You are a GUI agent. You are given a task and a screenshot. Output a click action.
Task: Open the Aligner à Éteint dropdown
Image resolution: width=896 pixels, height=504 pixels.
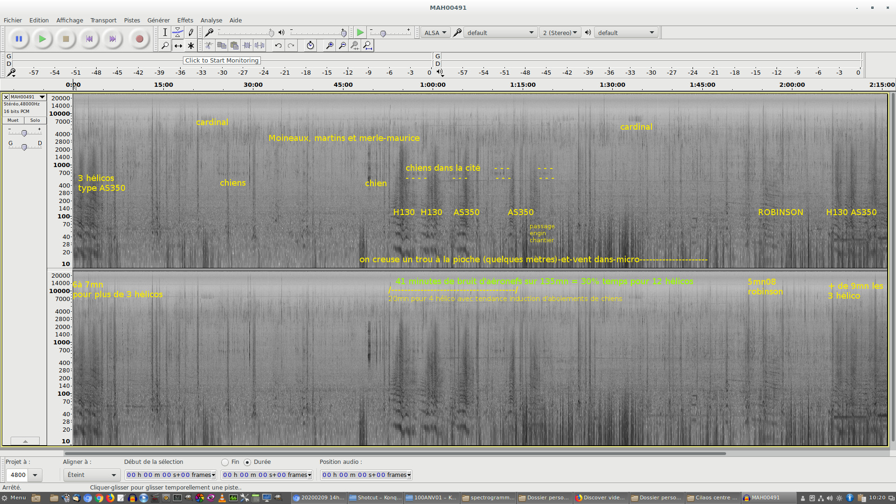click(x=91, y=475)
